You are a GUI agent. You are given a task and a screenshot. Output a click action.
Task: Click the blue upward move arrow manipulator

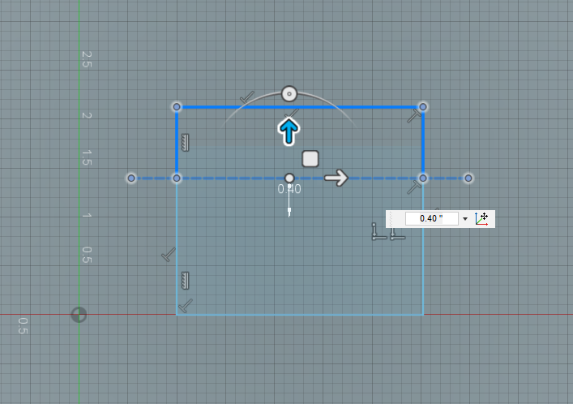tap(289, 131)
